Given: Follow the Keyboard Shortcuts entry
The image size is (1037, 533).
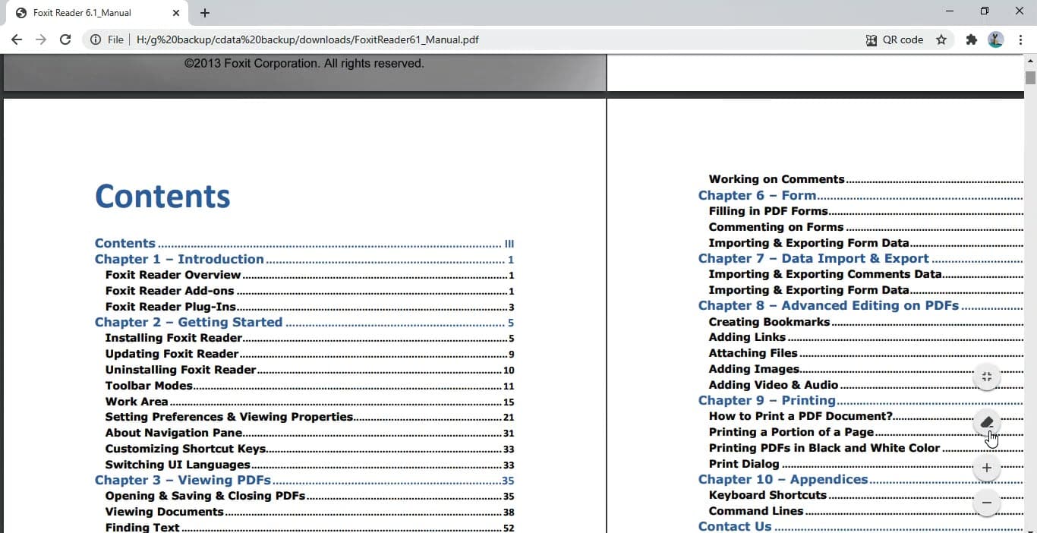Looking at the screenshot, I should pos(768,494).
